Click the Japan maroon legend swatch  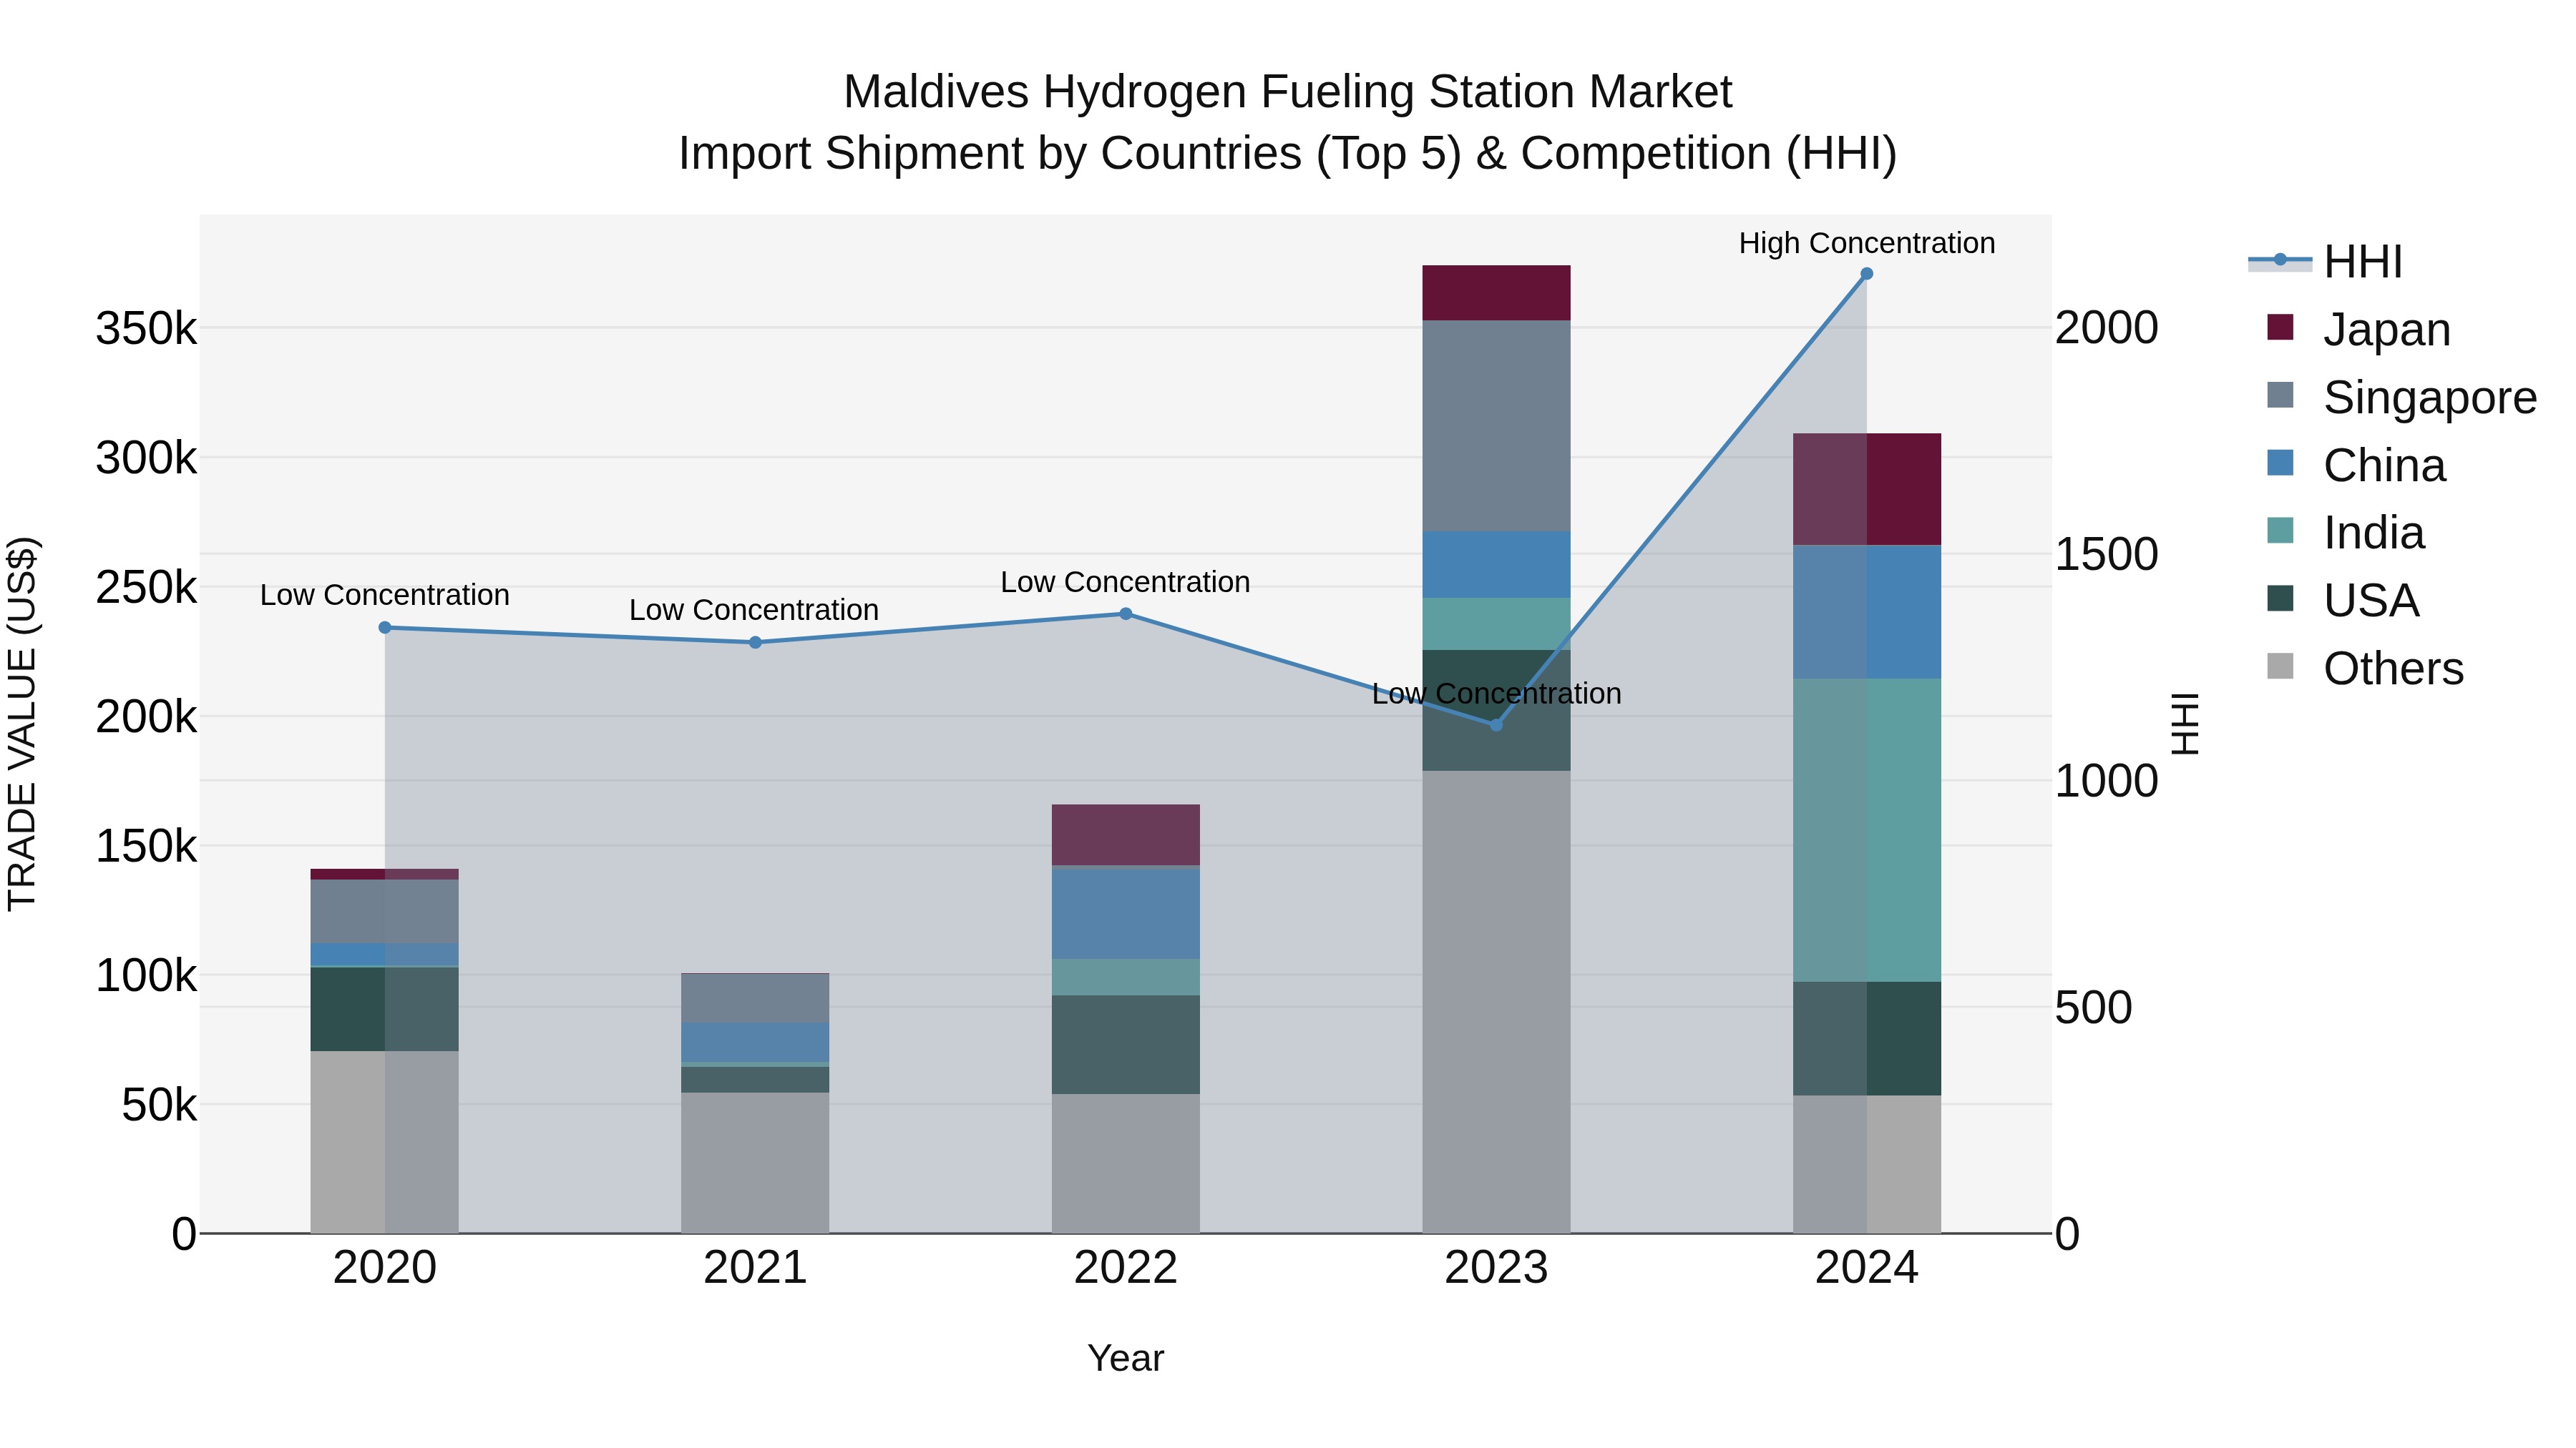click(2280, 327)
